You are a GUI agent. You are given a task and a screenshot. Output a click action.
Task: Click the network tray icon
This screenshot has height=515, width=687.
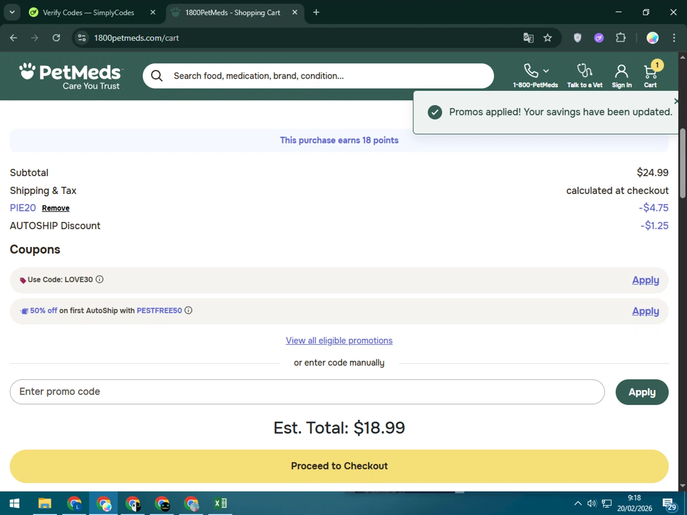click(x=607, y=504)
